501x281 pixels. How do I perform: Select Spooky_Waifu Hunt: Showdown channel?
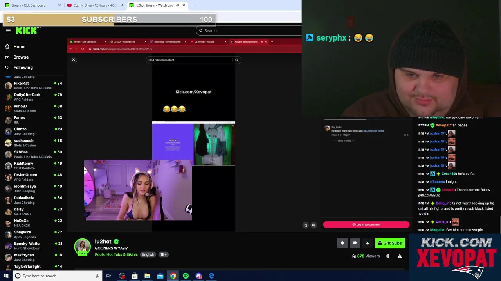[33, 246]
